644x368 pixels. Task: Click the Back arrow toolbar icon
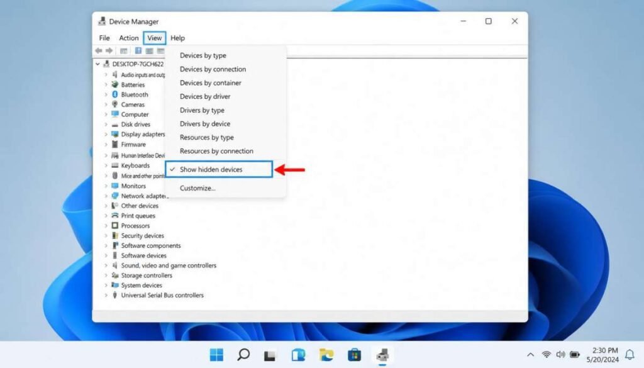pos(99,50)
